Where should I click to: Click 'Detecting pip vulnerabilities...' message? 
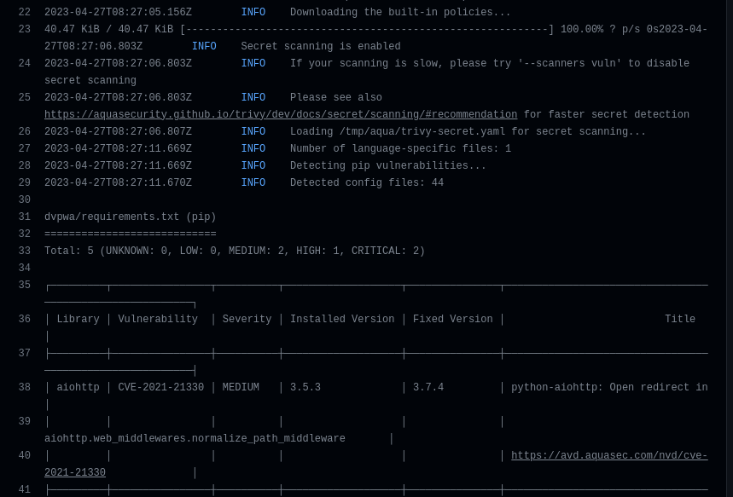[x=388, y=166]
